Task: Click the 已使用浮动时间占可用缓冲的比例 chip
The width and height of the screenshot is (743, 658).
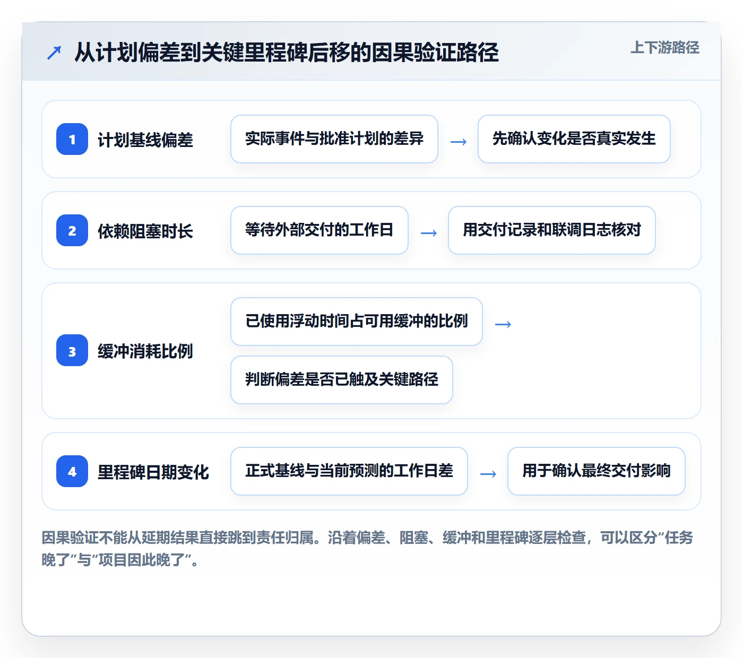Action: point(357,322)
